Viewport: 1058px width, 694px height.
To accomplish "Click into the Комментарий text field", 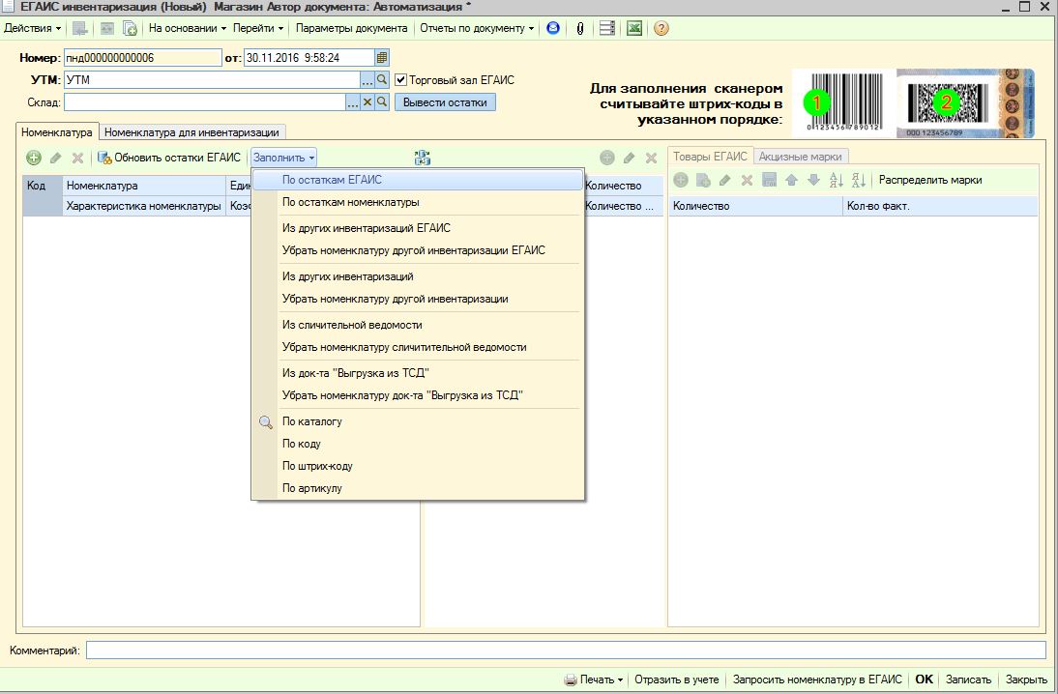I will [x=565, y=651].
